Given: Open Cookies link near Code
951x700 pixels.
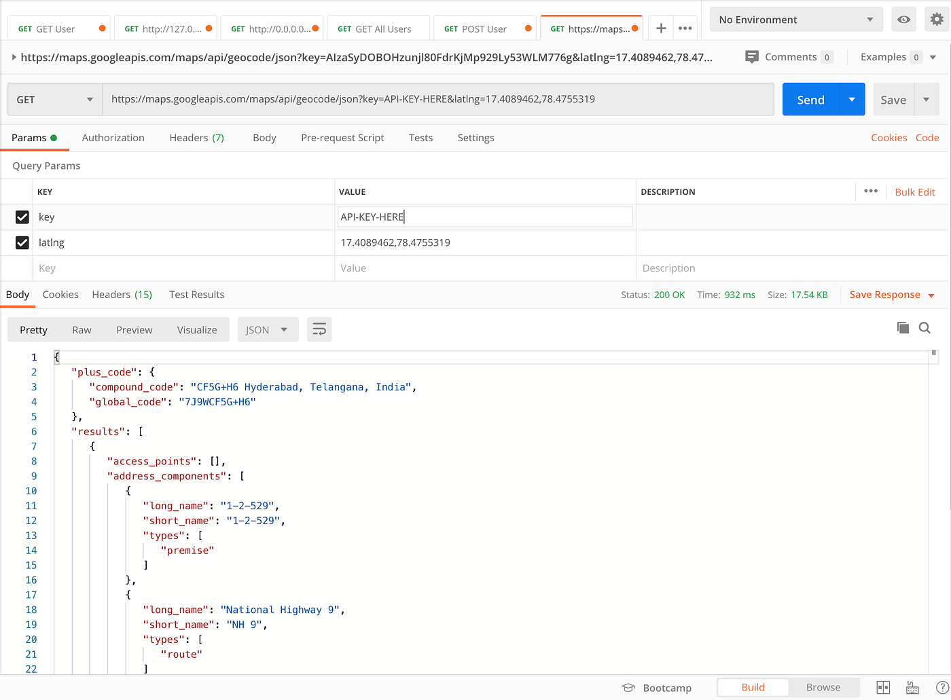Looking at the screenshot, I should (x=889, y=138).
